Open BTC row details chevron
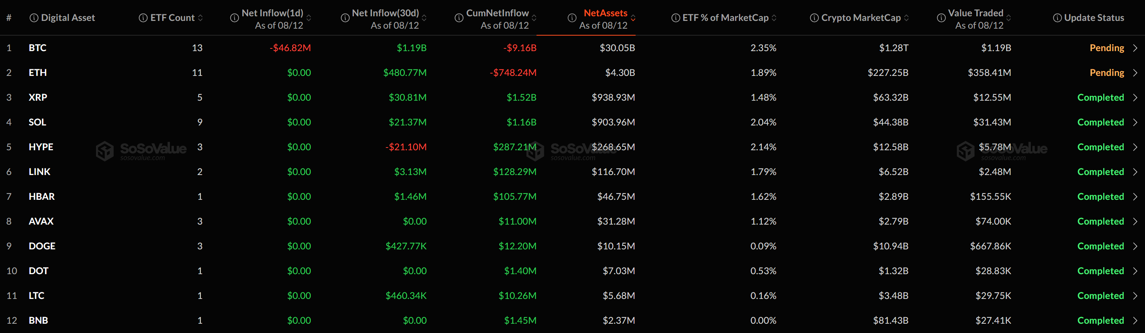 (1135, 48)
